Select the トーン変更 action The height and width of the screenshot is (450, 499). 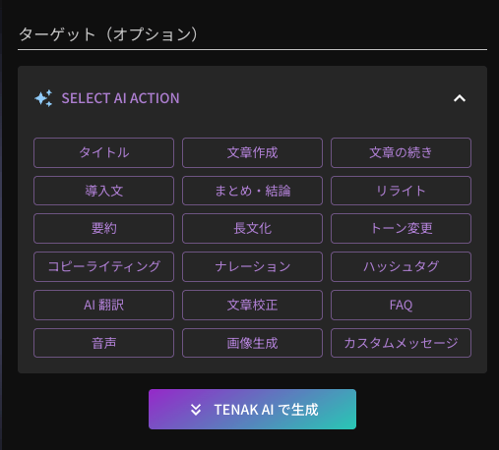pyautogui.click(x=401, y=228)
